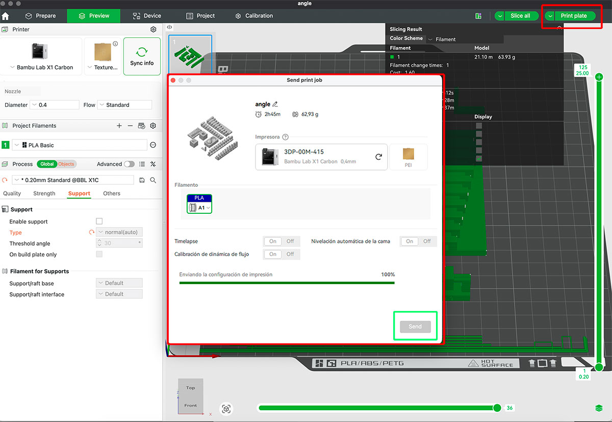
Task: Open printer settings gear icon
Action: [154, 30]
